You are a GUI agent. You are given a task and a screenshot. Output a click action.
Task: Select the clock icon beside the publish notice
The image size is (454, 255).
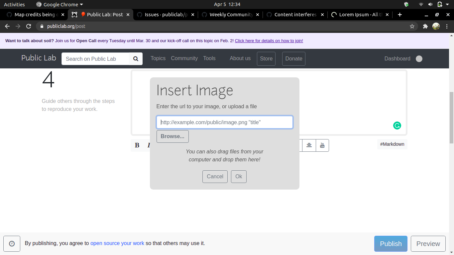tap(12, 243)
